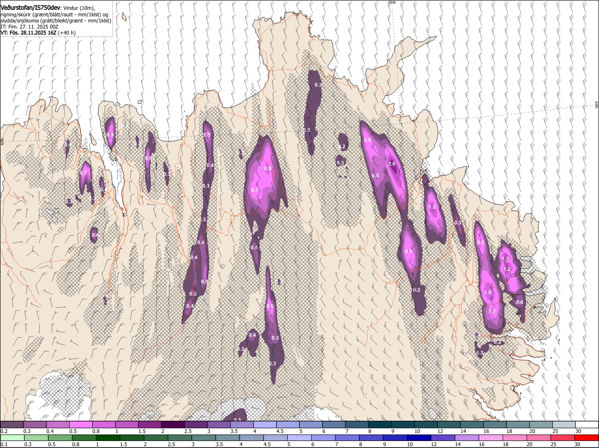The width and height of the screenshot is (599, 448).
Task: Click the 4.5 swatch in the upper legend row
Action: click(x=288, y=425)
